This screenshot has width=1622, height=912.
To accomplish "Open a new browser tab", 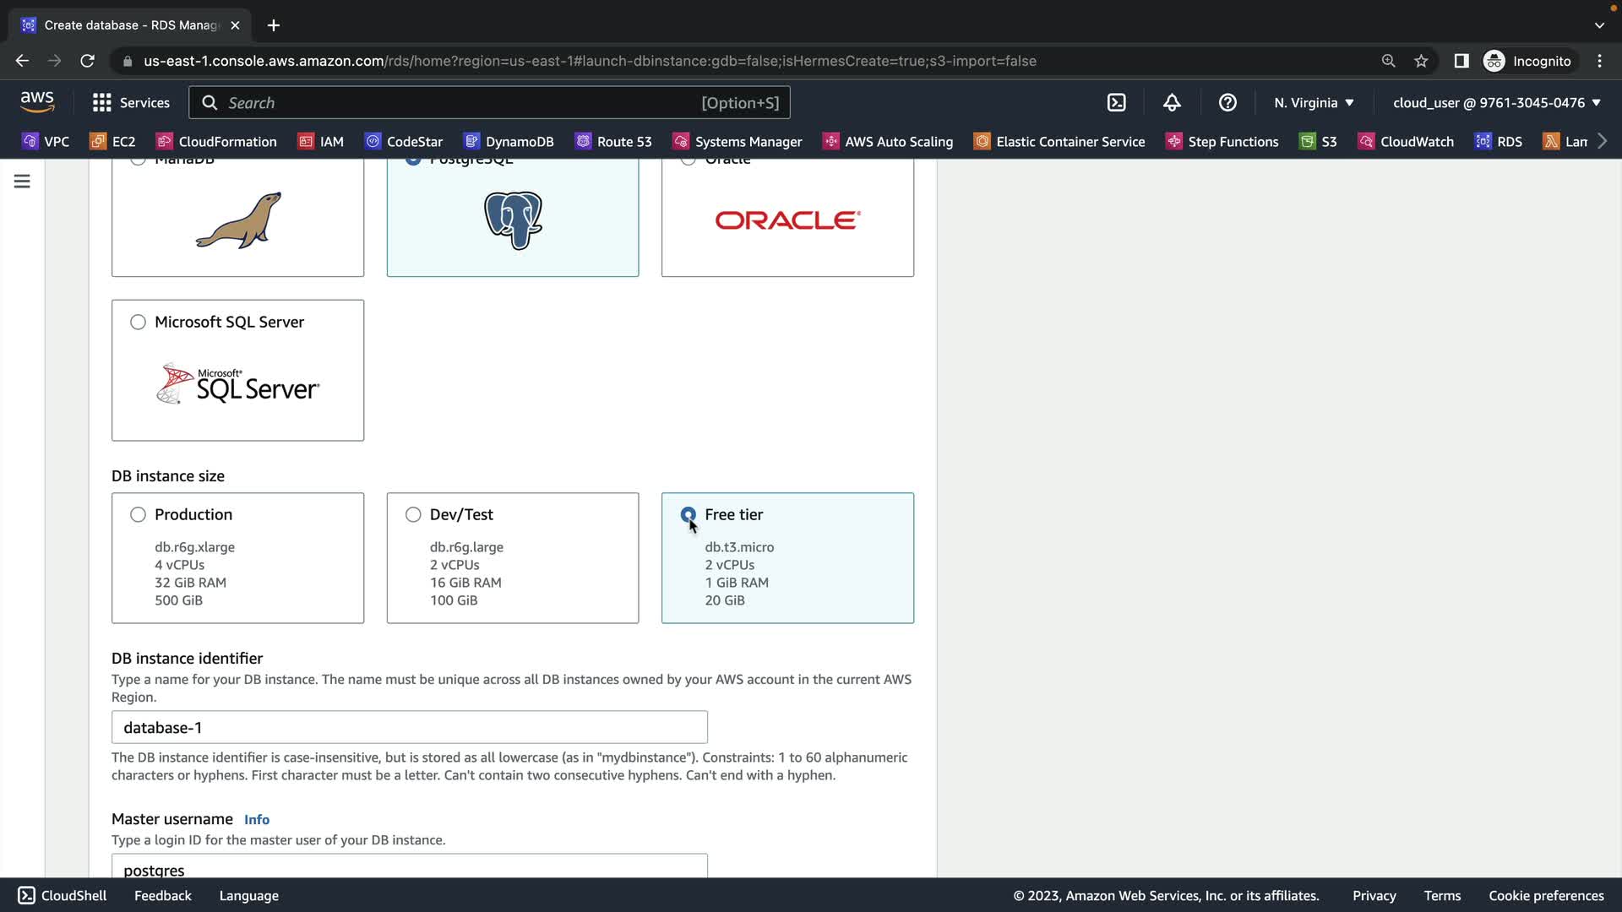I will tap(273, 25).
